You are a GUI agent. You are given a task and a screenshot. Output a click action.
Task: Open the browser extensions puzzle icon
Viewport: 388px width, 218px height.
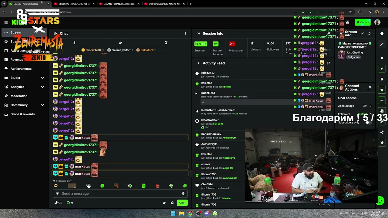point(360,12)
